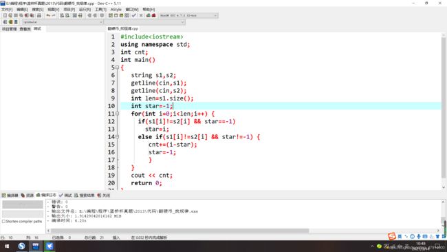Open the 项目[P] menu
Image resolution: width=447 pixels, height=252 pixels.
69,10
